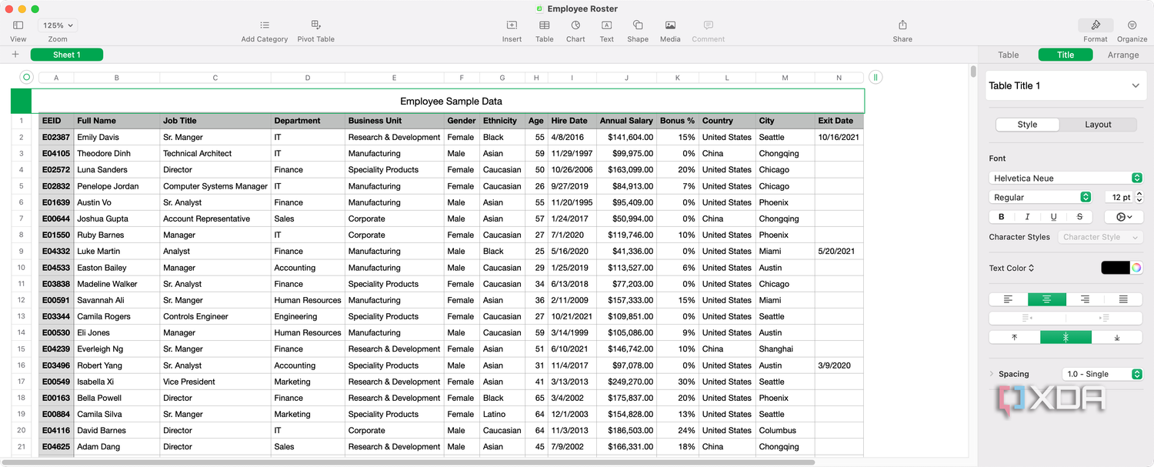This screenshot has width=1154, height=467.
Task: Increase the text indent
Action: point(1104,318)
